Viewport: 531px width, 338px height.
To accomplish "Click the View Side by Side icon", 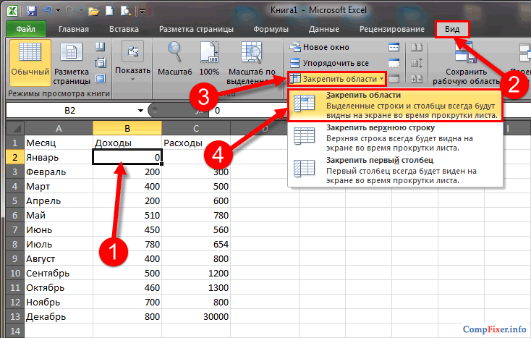I will point(417,47).
